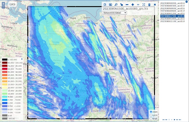The height and width of the screenshot is (122, 189).
Task: Click the minus icon in map toolbar
Action: tap(127, 5)
